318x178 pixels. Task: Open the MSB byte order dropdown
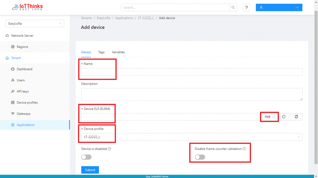pyautogui.click(x=269, y=117)
